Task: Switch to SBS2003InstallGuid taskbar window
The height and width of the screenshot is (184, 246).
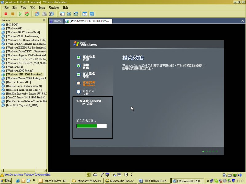Action: pyautogui.click(x=154, y=181)
